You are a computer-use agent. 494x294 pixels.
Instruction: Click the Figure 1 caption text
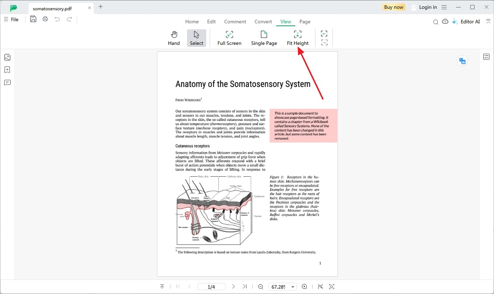pyautogui.click(x=294, y=198)
